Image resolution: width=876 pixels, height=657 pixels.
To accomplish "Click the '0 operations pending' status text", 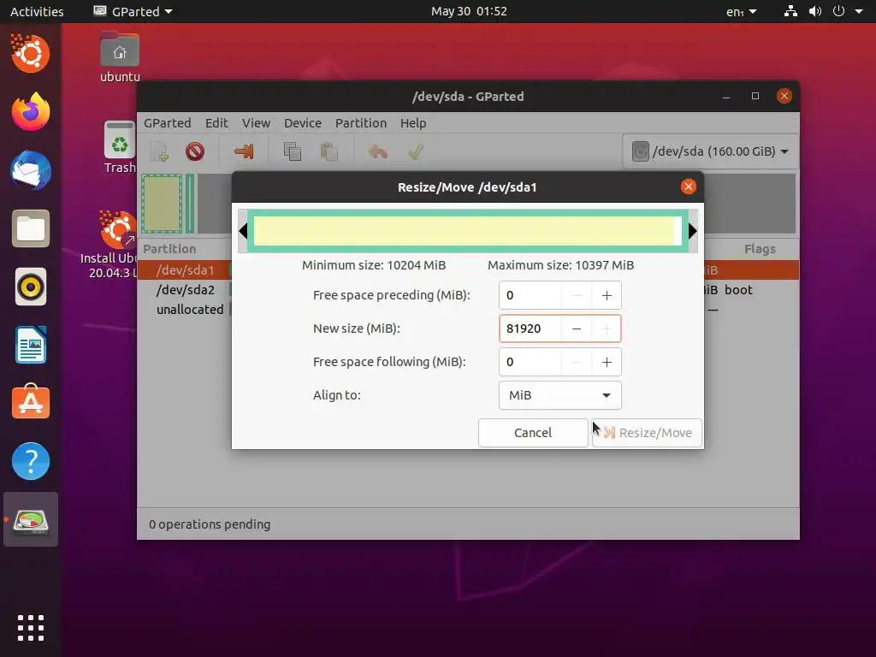I will (x=210, y=524).
